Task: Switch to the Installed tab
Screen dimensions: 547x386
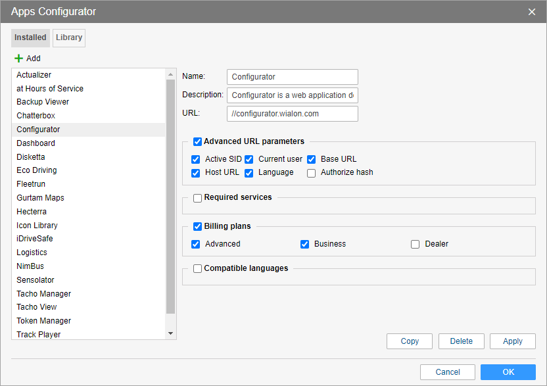Action: 30,37
